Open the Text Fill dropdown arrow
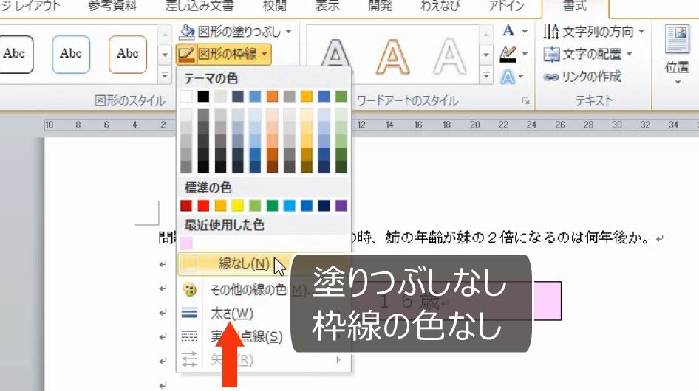The width and height of the screenshot is (699, 391). [x=525, y=31]
